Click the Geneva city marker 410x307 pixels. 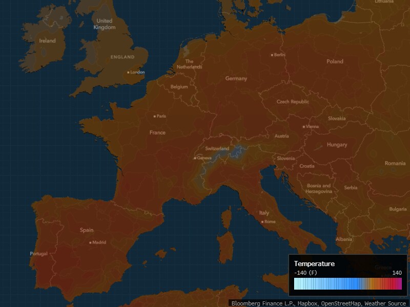pyautogui.click(x=195, y=158)
